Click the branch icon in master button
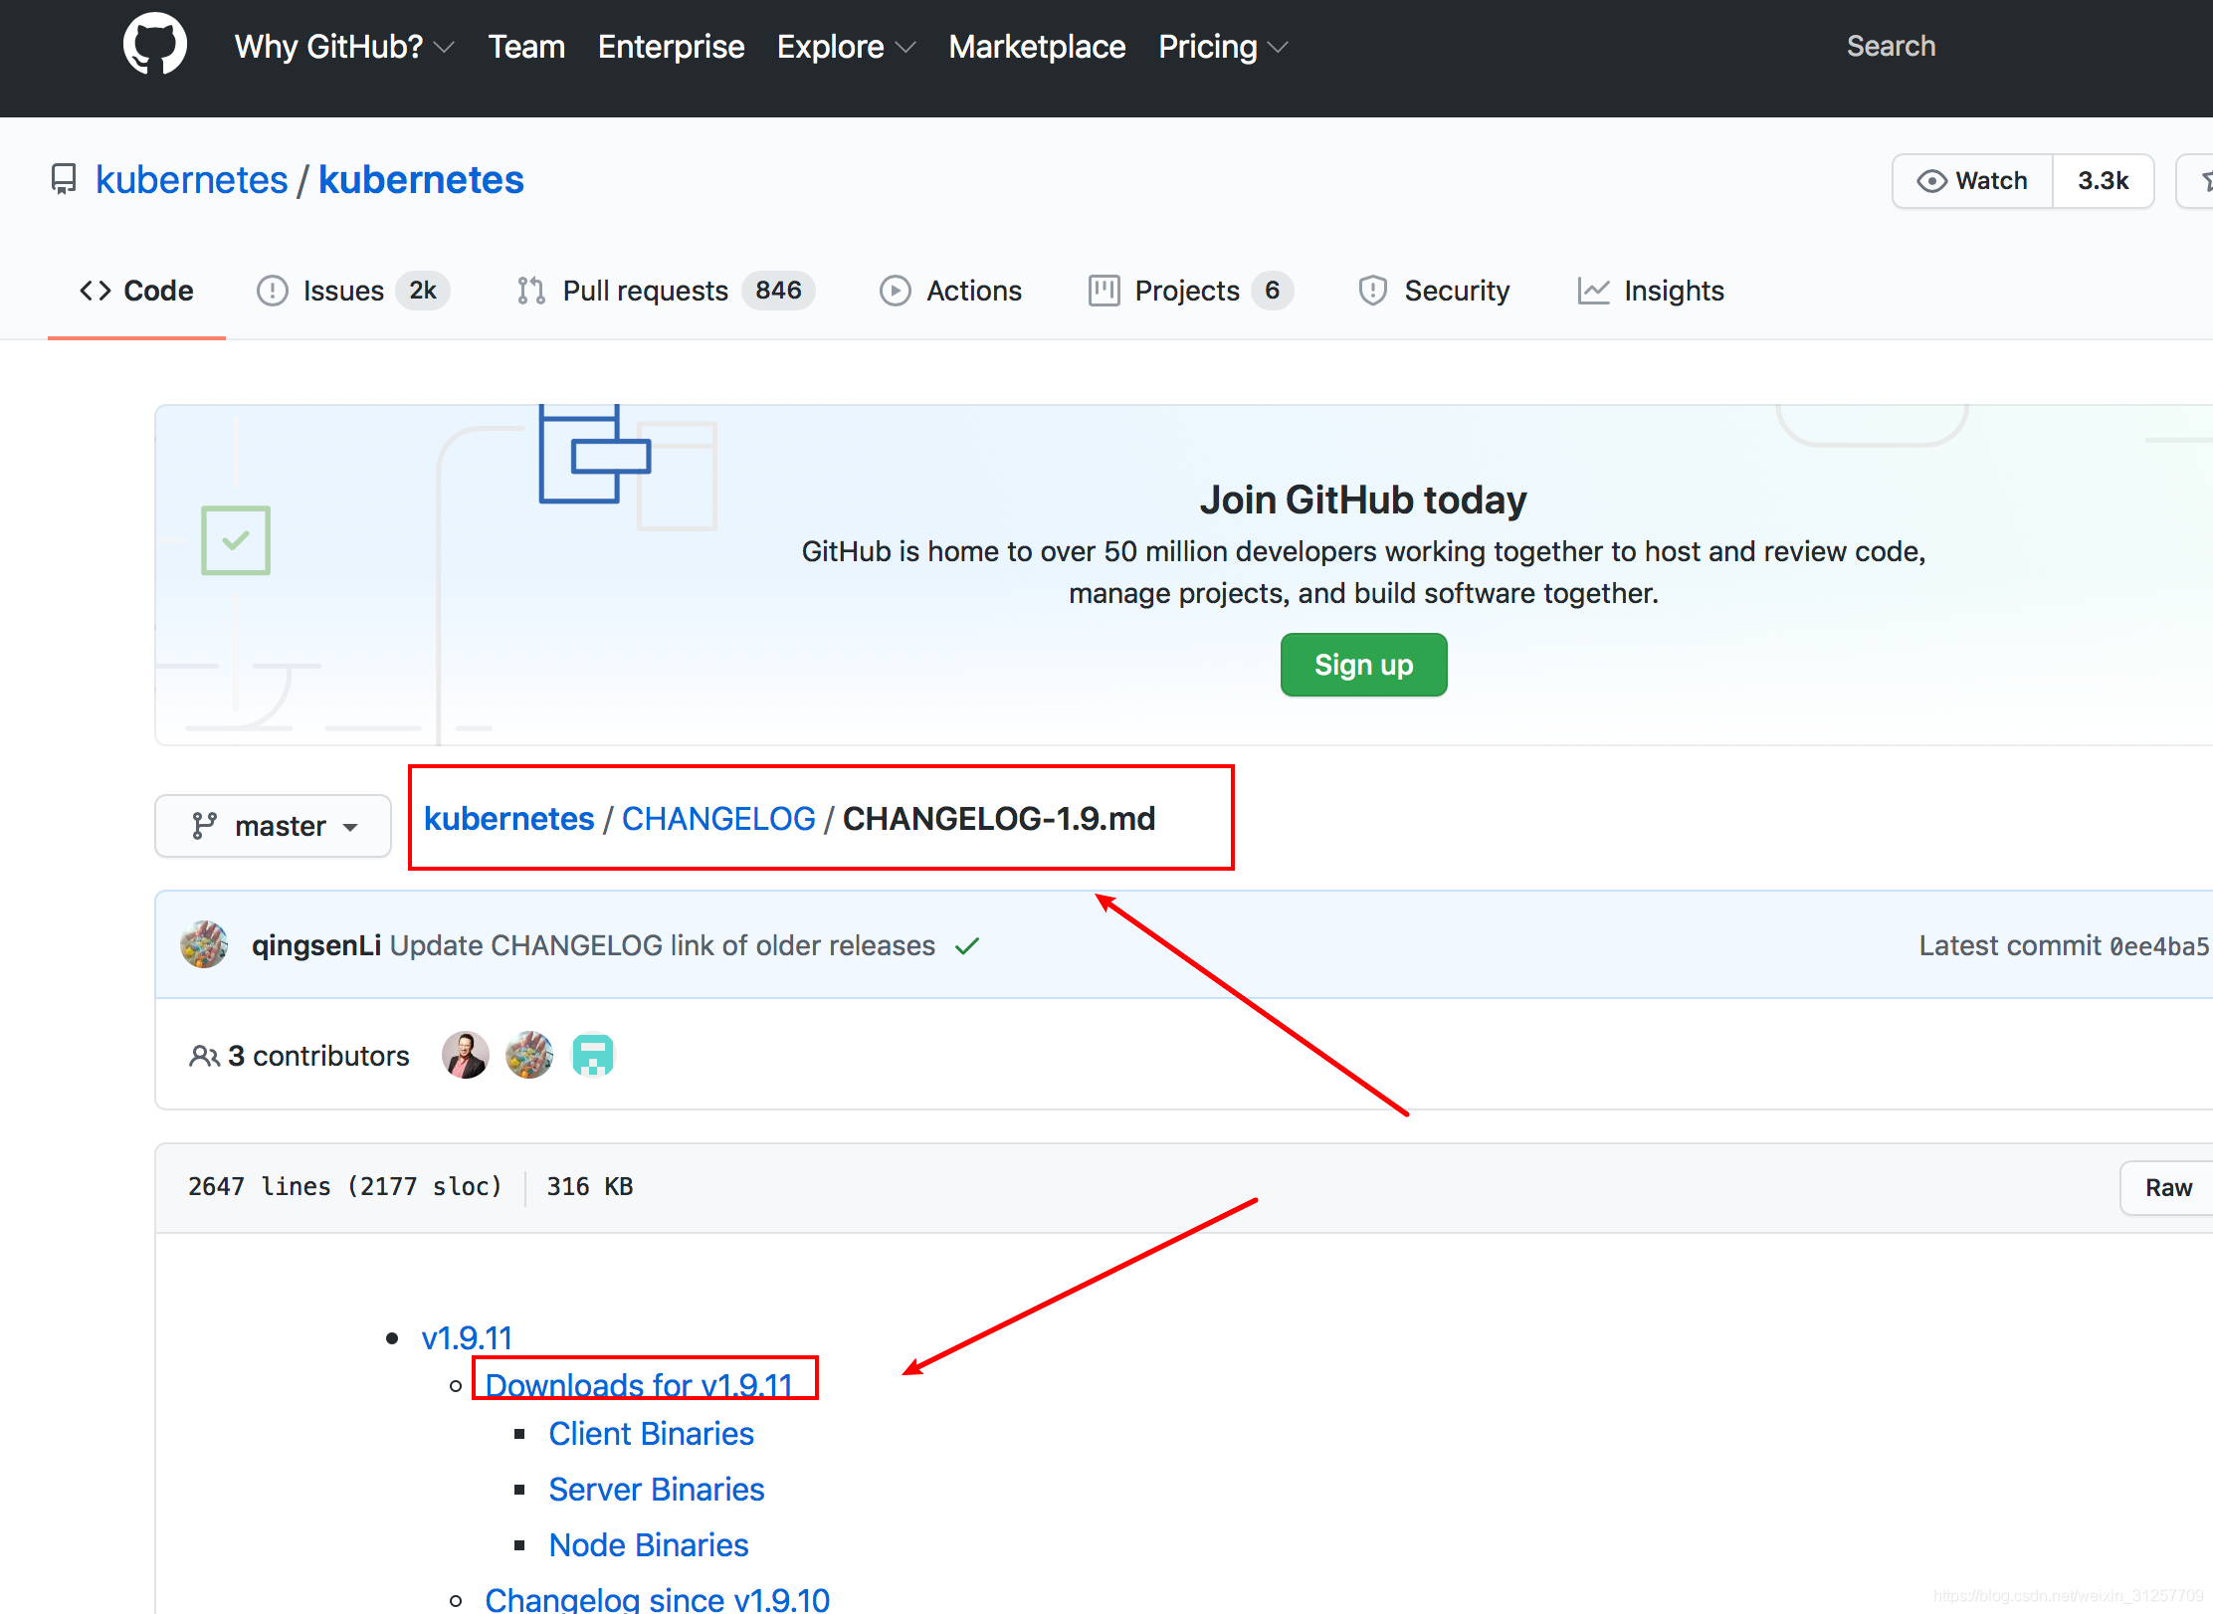Viewport: 2213px width, 1614px height. pyautogui.click(x=204, y=826)
